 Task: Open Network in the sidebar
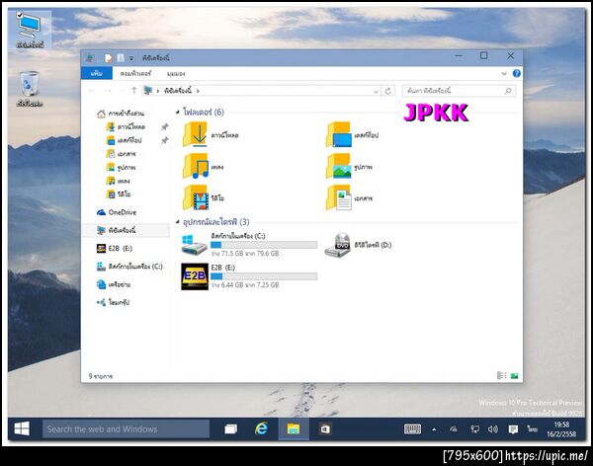[114, 284]
